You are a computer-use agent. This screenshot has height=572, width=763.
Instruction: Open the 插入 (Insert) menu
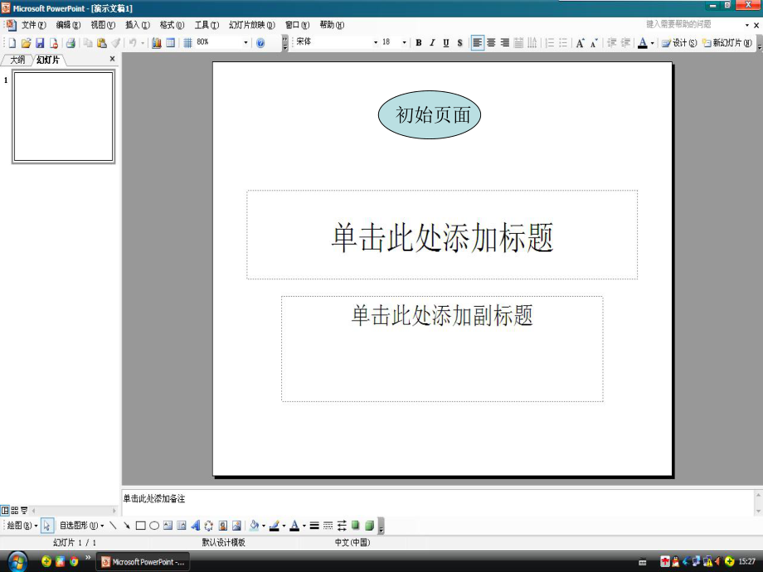pos(137,25)
